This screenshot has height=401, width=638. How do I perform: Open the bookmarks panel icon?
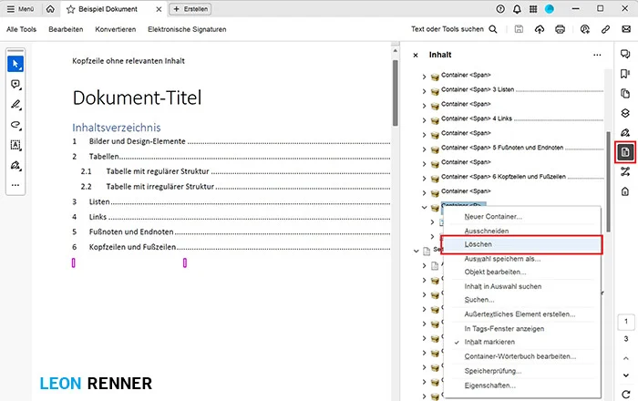tap(625, 74)
